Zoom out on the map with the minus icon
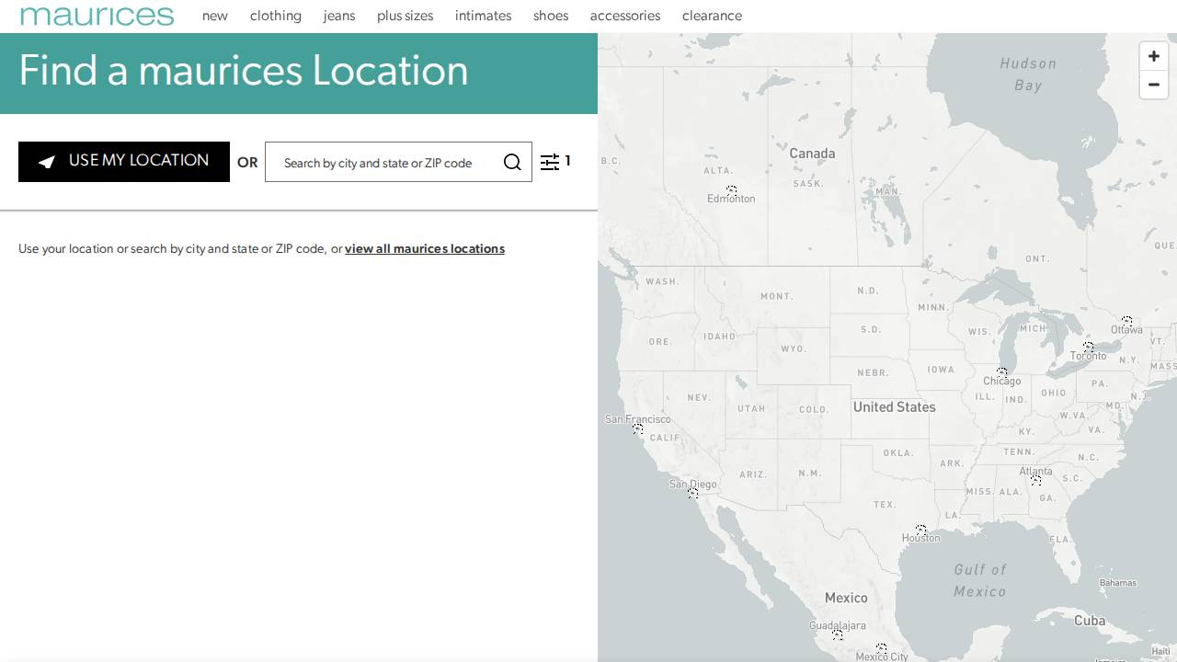The height and width of the screenshot is (662, 1177). pyautogui.click(x=1153, y=86)
